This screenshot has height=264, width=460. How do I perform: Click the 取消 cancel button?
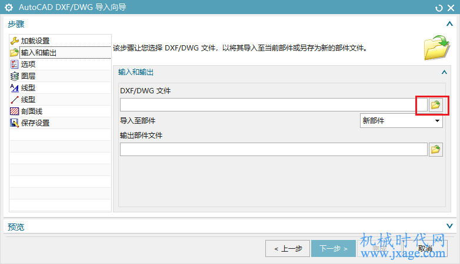click(x=425, y=249)
